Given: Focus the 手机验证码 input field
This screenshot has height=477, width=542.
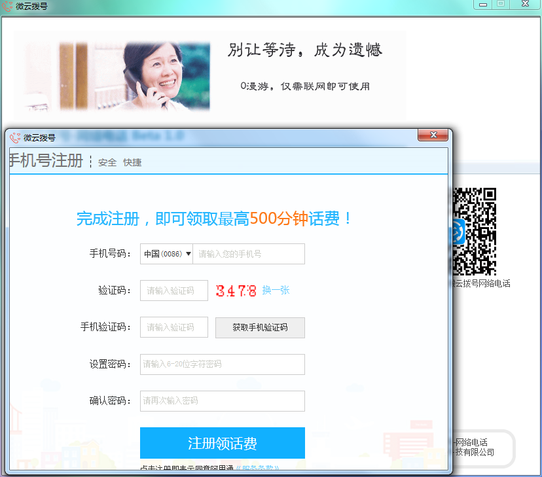Looking at the screenshot, I should coord(174,327).
